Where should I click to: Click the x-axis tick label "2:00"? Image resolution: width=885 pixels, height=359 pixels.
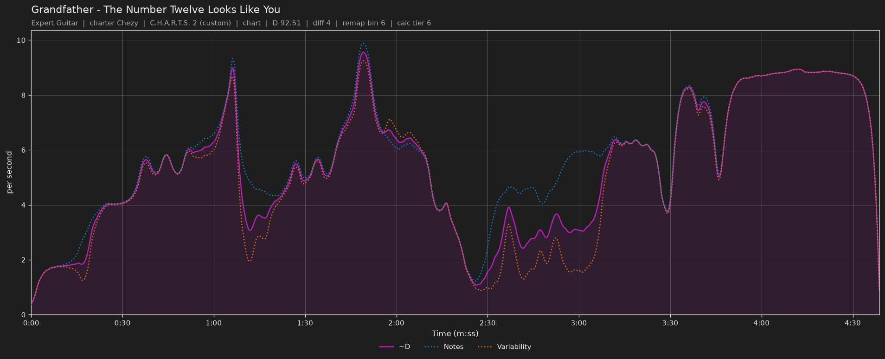point(396,323)
